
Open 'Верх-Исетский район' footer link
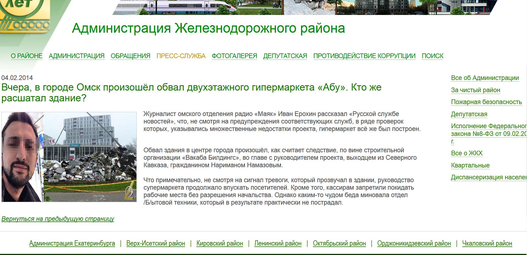click(156, 243)
